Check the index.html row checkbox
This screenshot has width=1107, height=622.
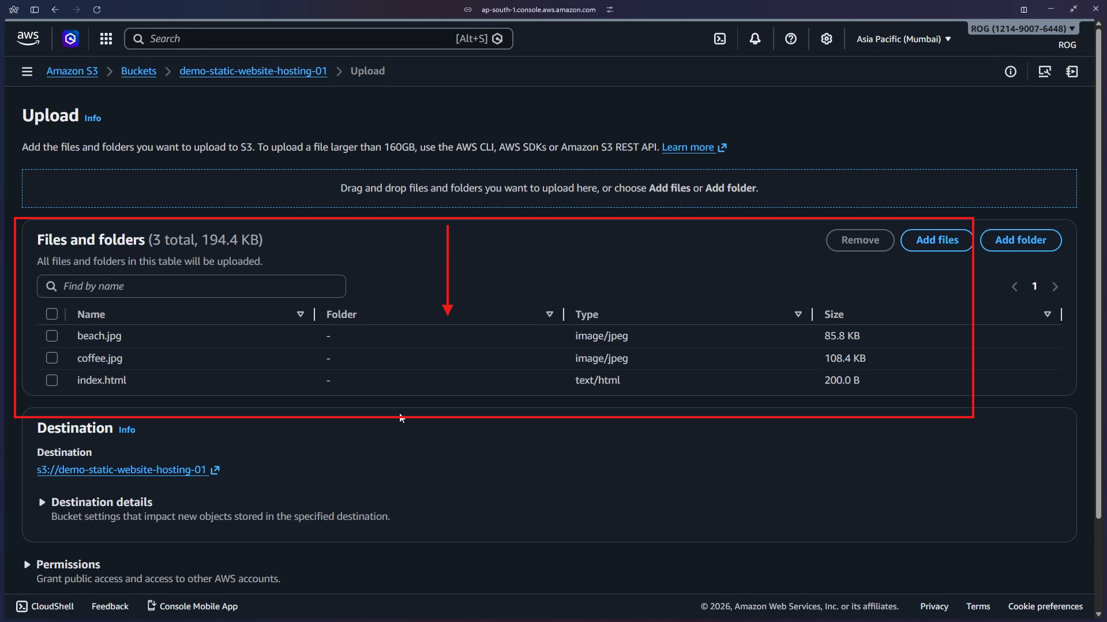point(52,380)
